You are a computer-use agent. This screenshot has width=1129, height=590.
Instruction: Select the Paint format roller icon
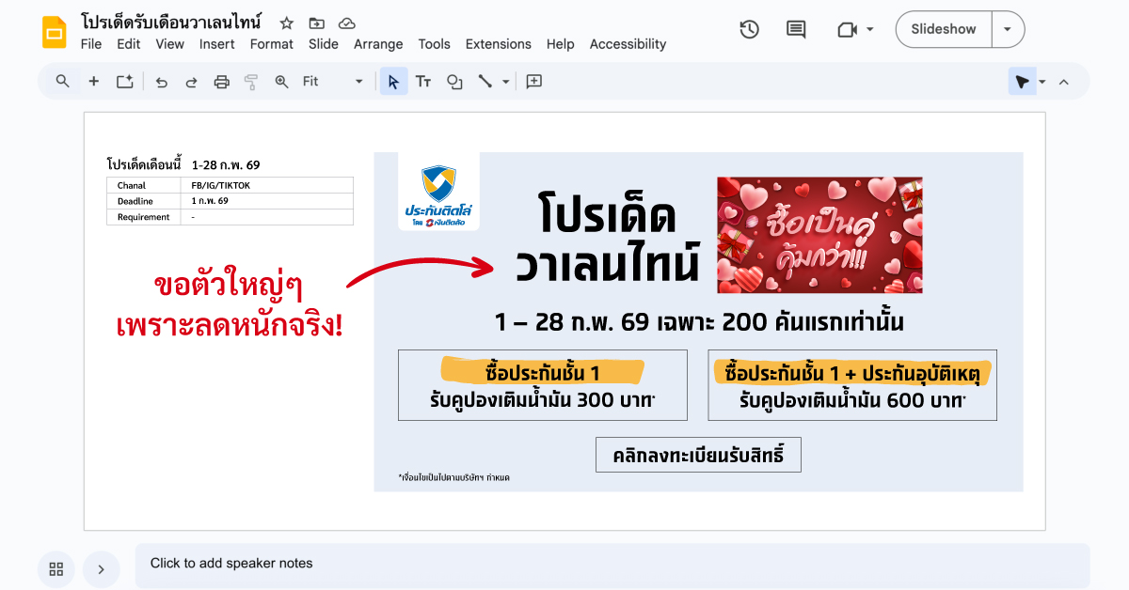[x=251, y=82]
